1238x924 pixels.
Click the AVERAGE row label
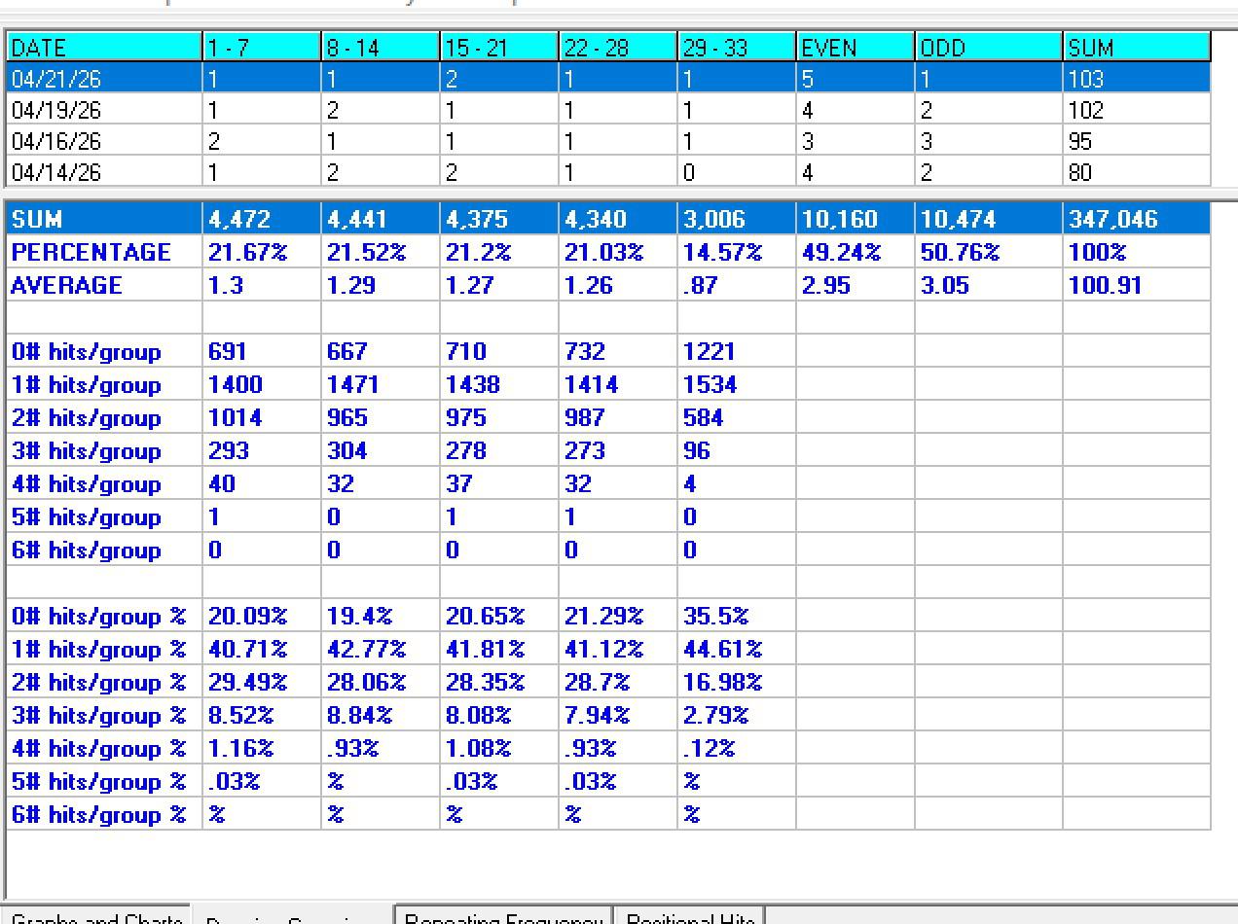point(67,286)
